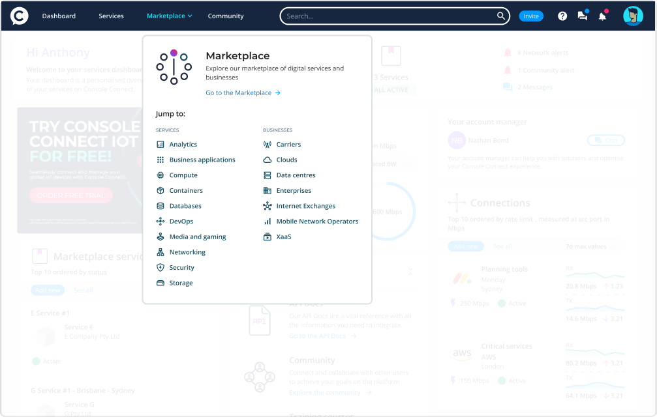Viewport: 657px width, 417px height.
Task: Open the Community nav item
Action: (x=226, y=16)
